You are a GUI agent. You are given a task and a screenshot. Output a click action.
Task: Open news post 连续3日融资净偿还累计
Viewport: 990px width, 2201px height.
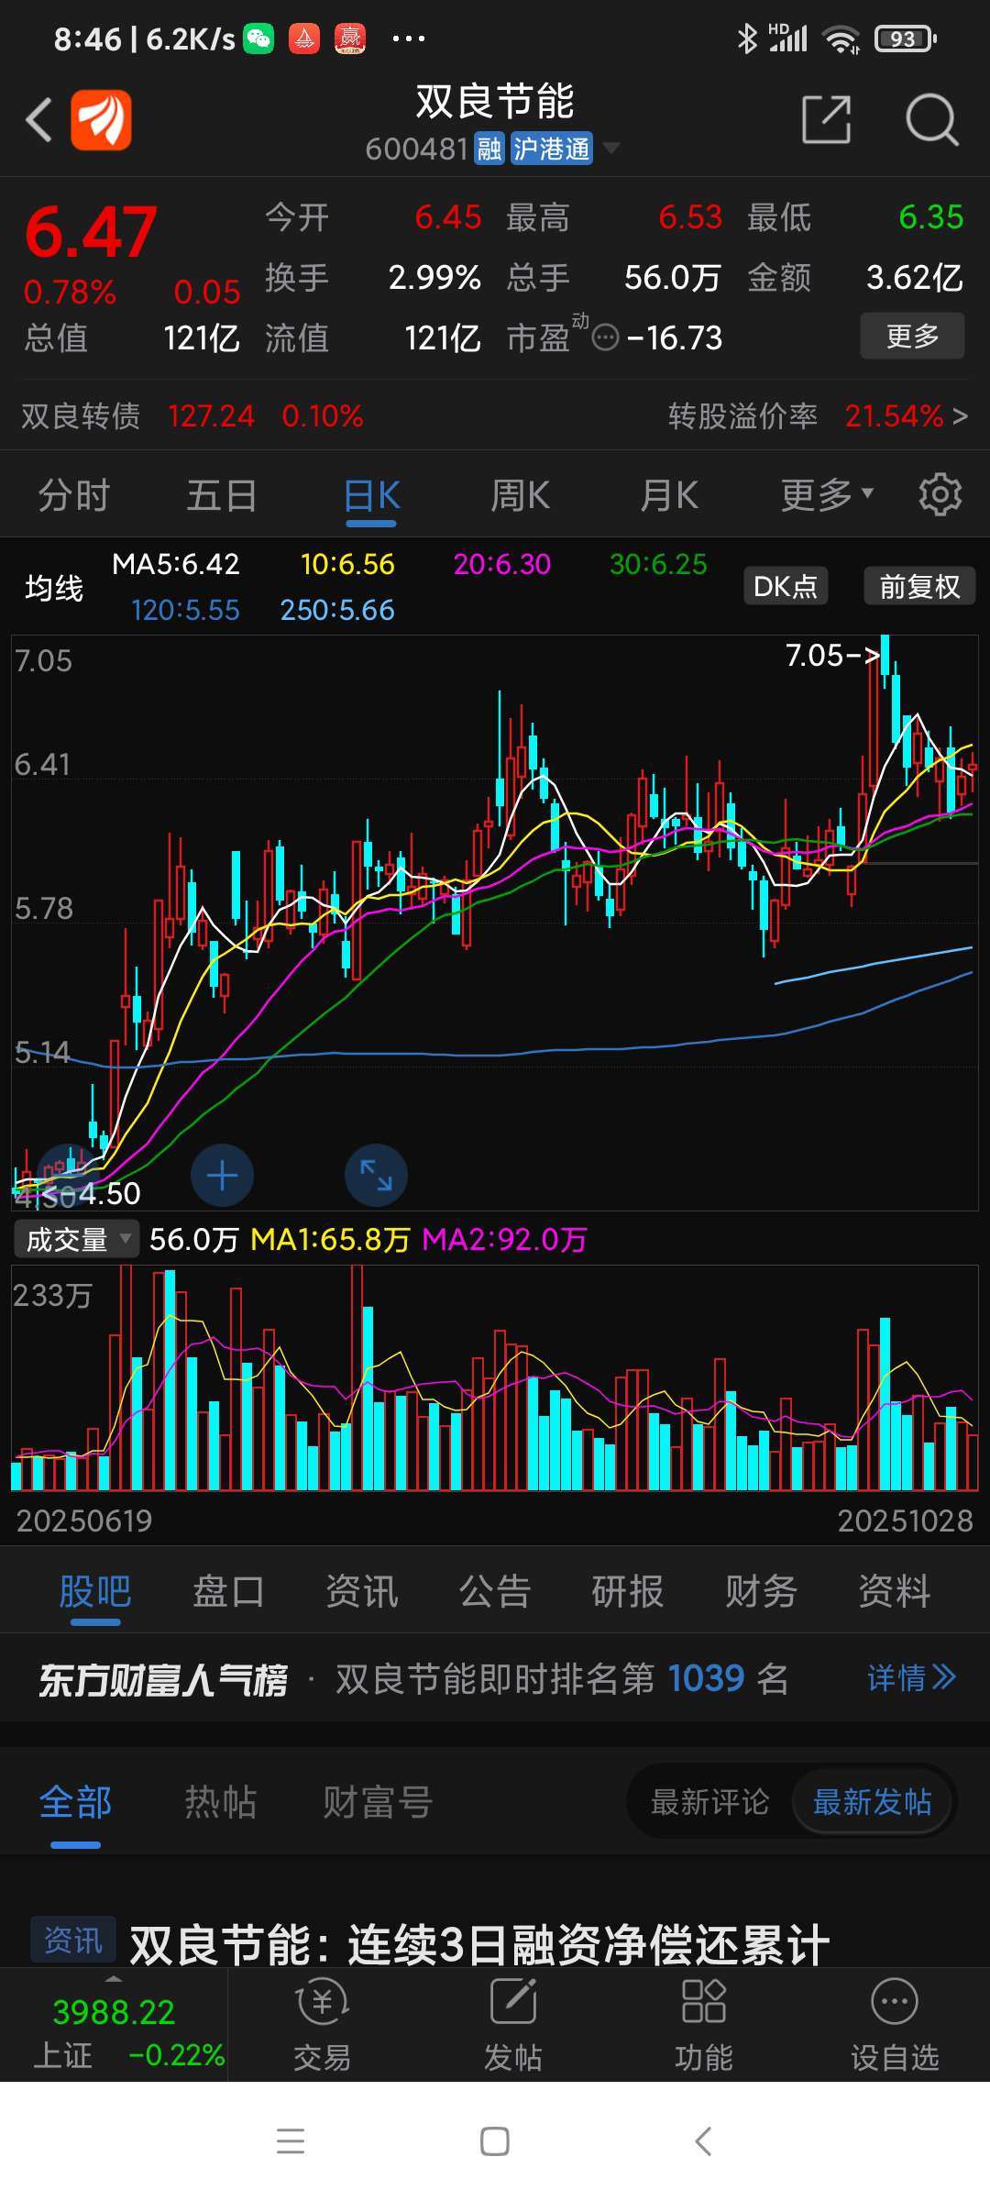(479, 1944)
